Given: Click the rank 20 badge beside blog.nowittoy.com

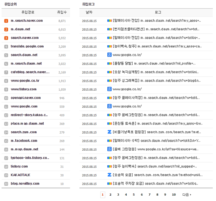Looking at the screenshot, I should click(x=6, y=184).
